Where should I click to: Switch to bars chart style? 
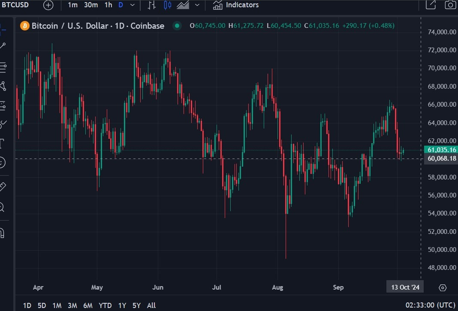tap(152, 5)
